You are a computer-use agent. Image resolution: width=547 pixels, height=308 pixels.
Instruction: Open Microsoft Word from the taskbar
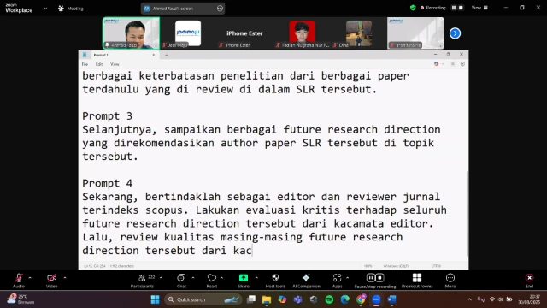[391, 299]
